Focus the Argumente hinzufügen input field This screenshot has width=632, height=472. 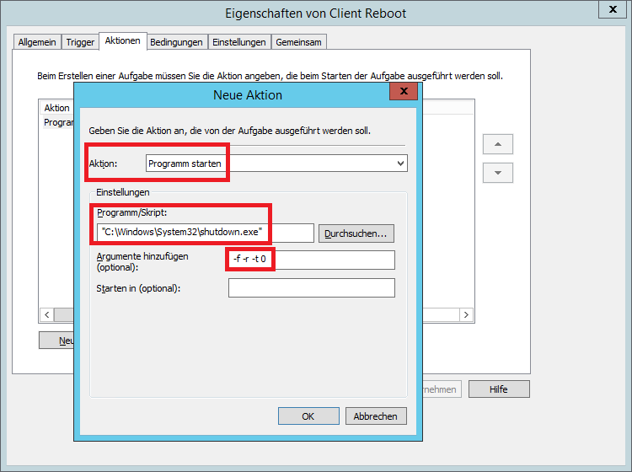[312, 260]
